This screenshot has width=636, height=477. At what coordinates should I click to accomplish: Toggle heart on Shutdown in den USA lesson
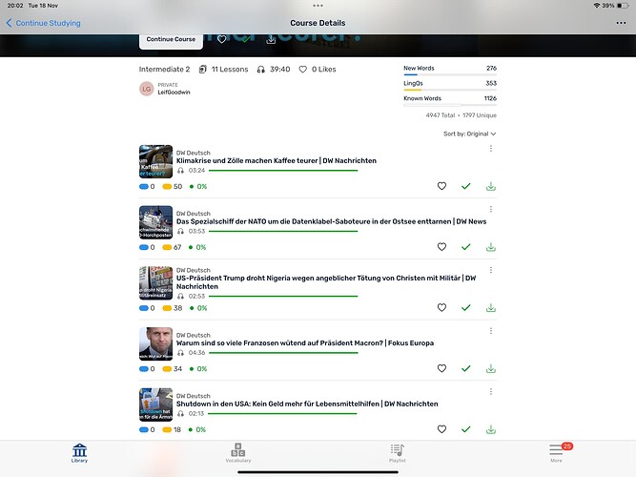[441, 429]
